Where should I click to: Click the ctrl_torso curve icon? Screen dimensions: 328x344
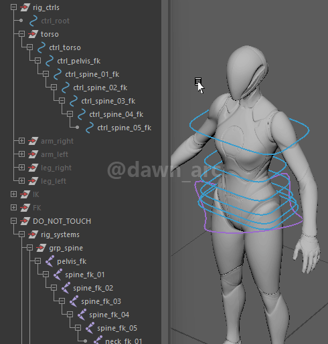[x=42, y=47]
